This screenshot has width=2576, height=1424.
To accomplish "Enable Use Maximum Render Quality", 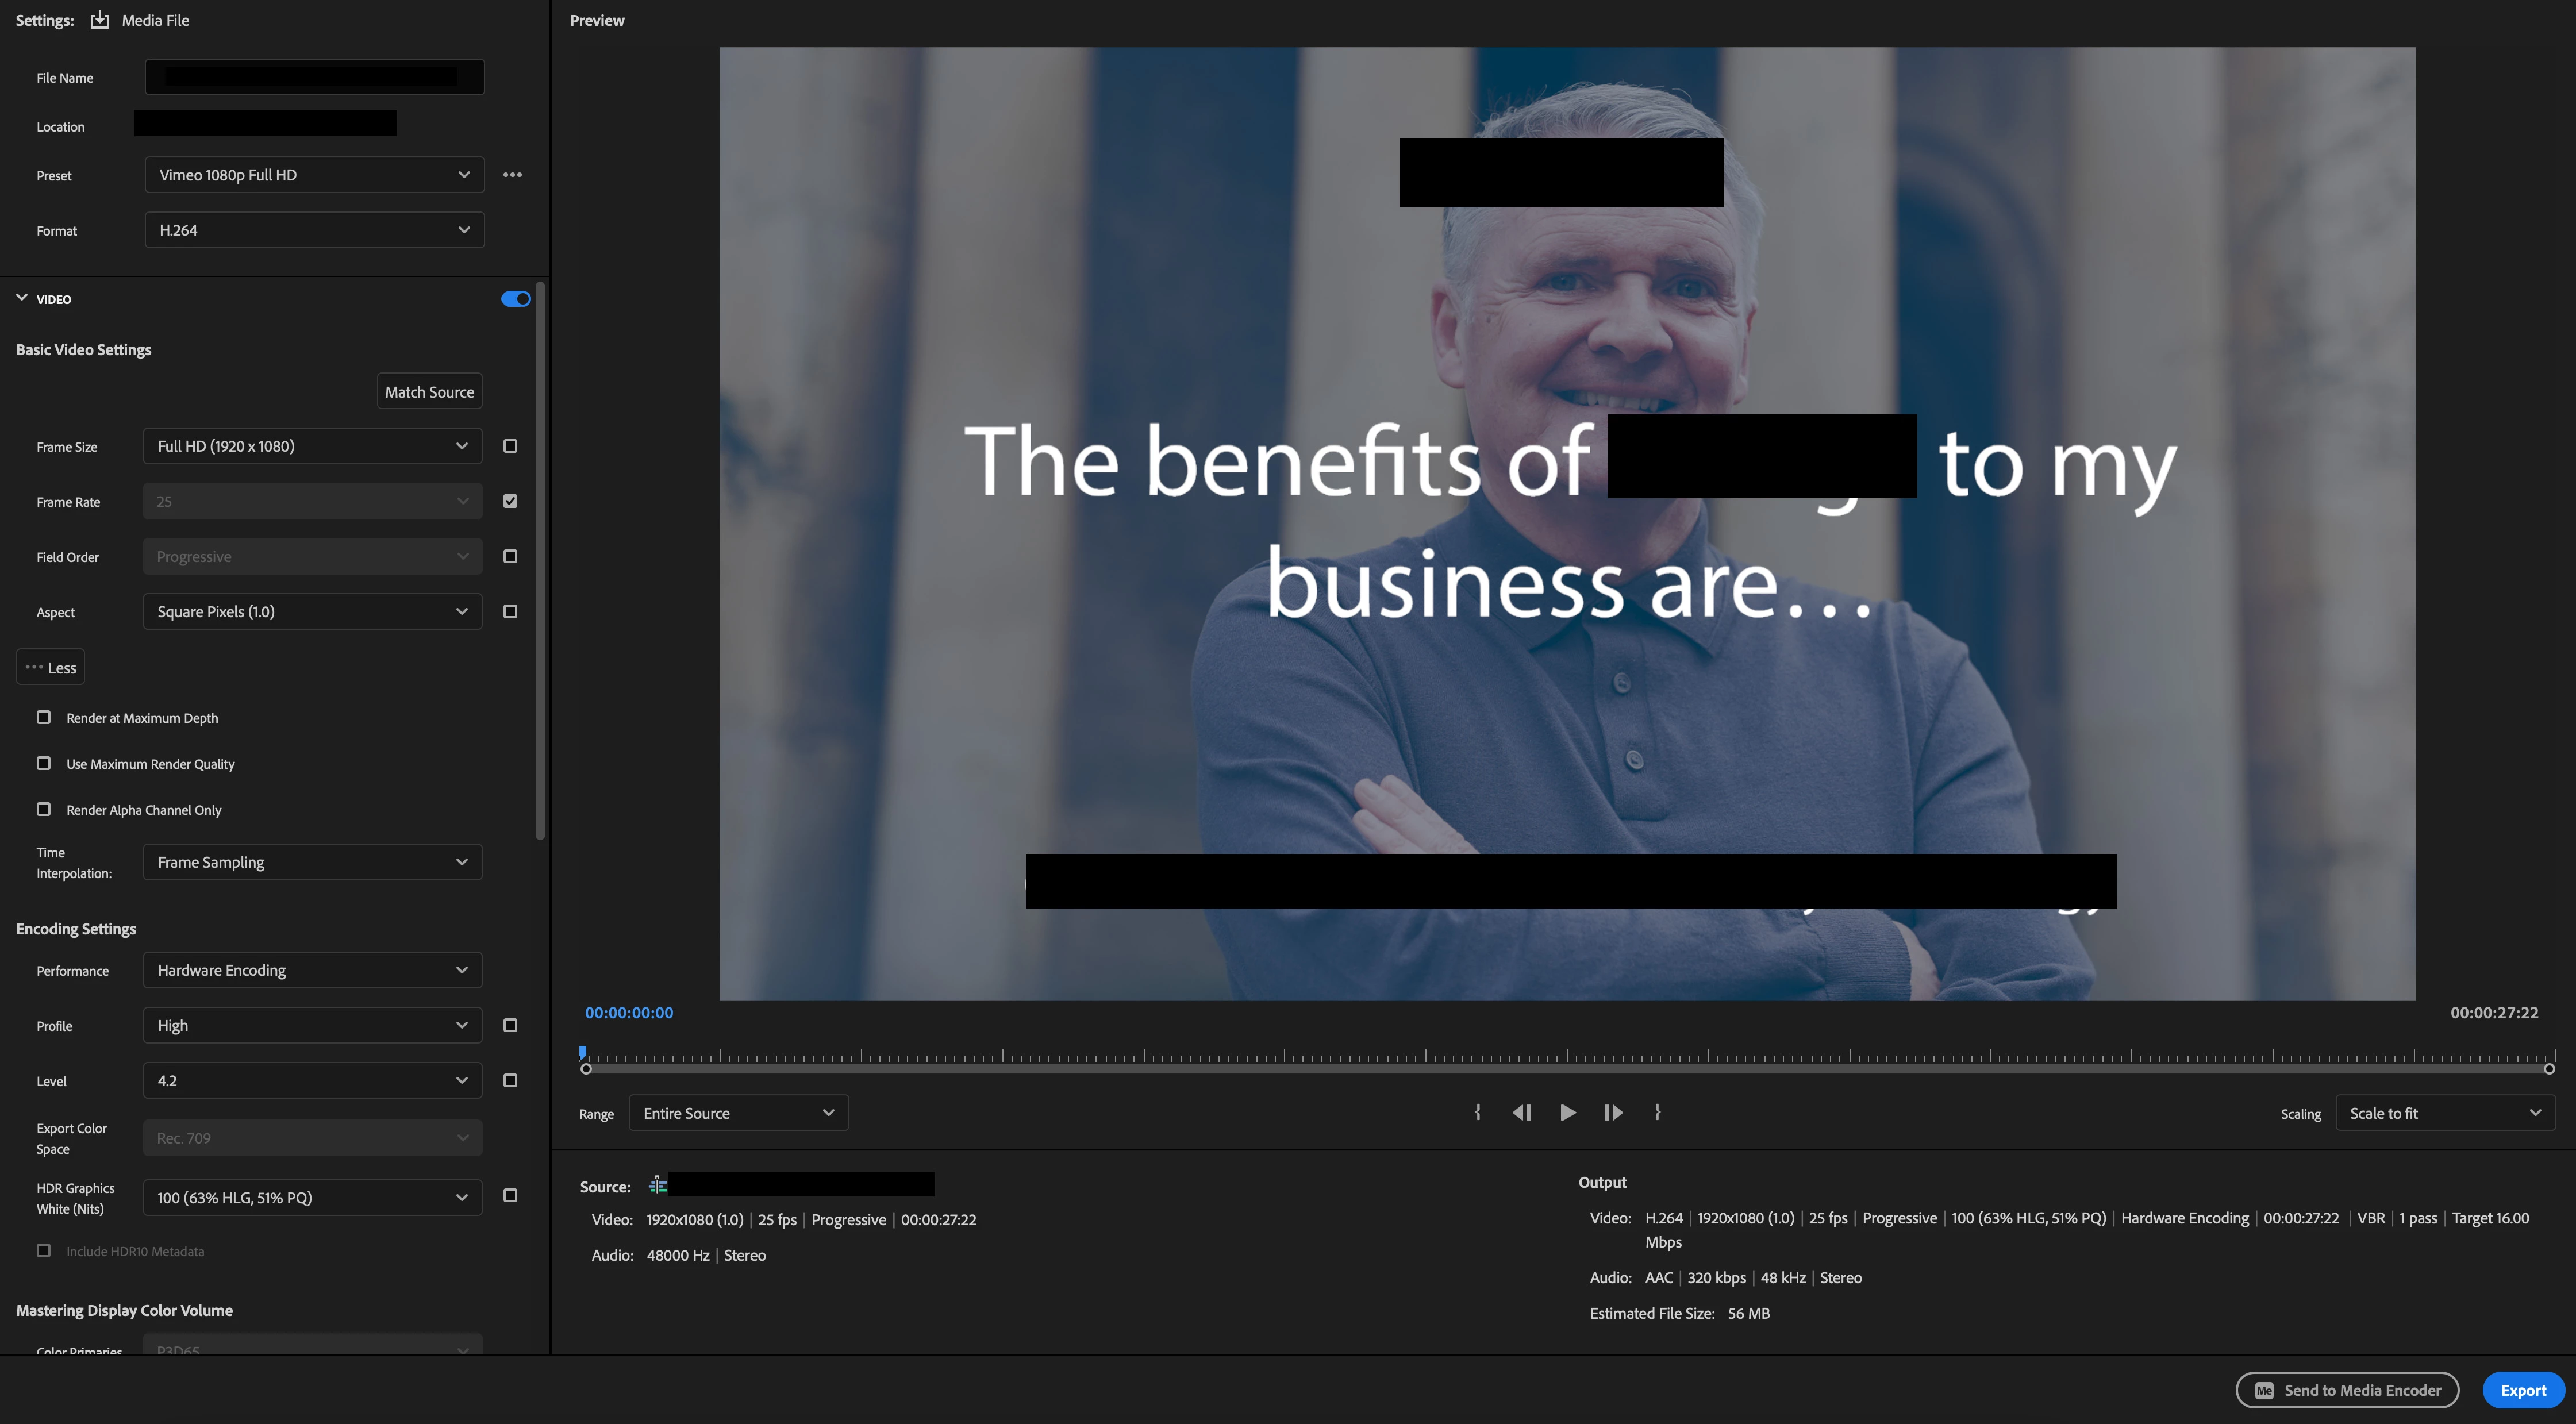I will [44, 763].
